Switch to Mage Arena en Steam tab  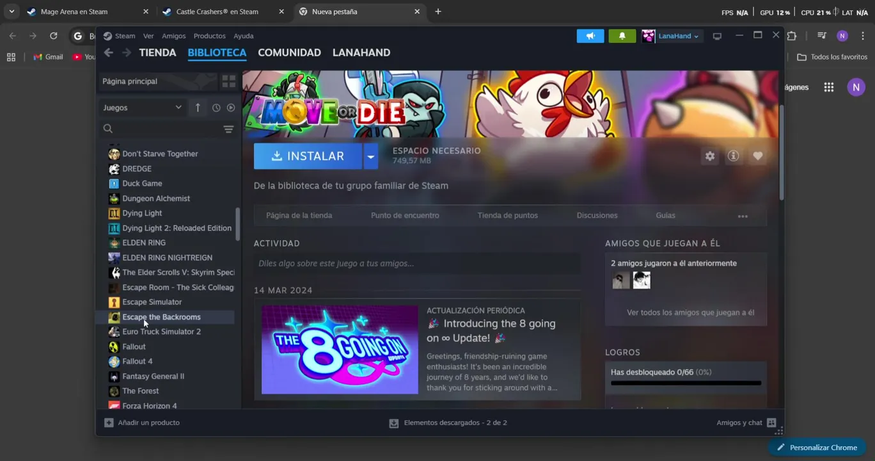[88, 12]
